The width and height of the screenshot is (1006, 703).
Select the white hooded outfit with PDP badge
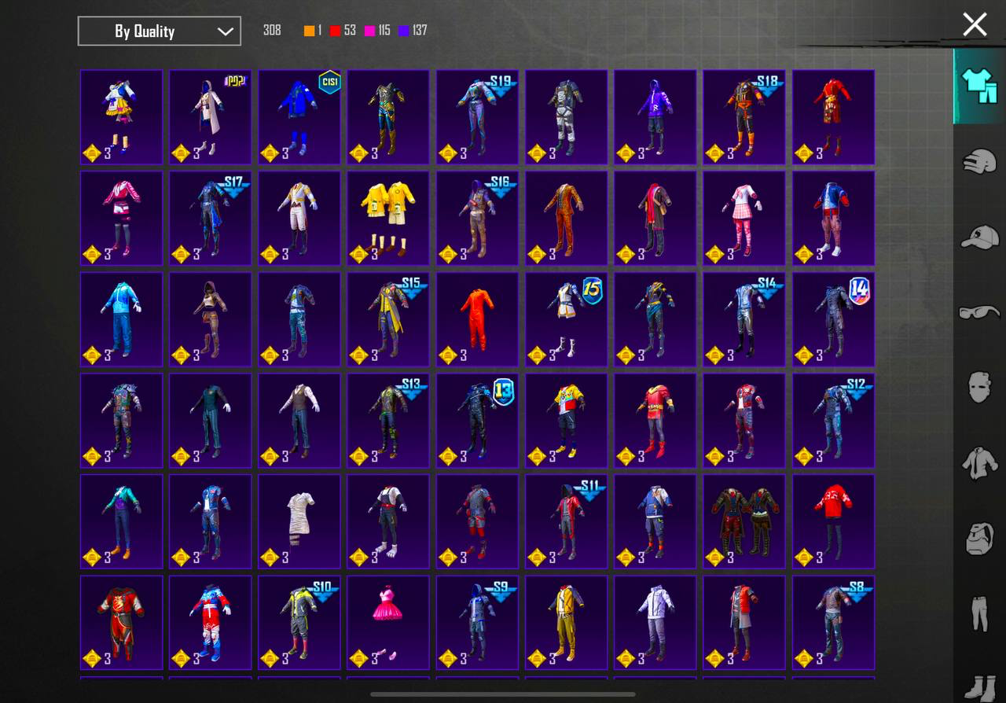[x=211, y=117]
